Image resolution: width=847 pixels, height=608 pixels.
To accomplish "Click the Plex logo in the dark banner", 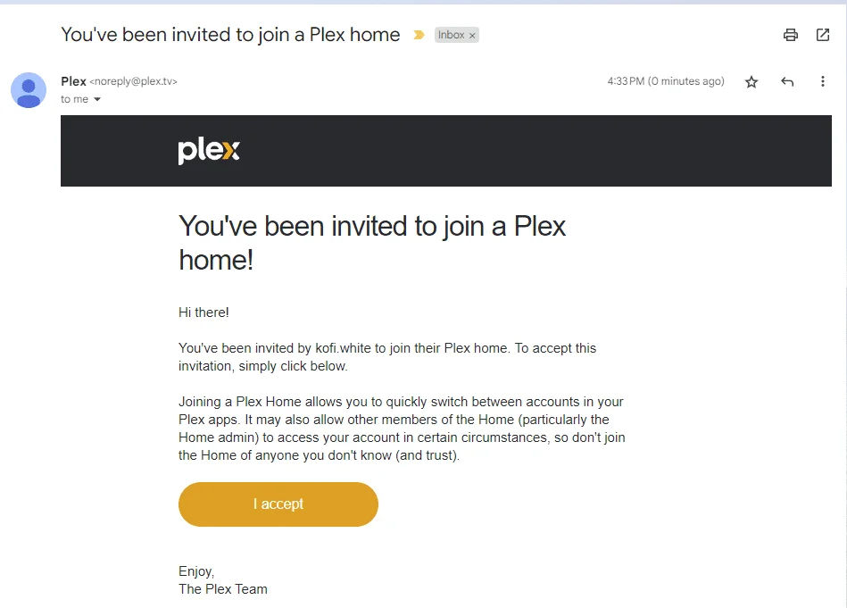I will pos(209,151).
